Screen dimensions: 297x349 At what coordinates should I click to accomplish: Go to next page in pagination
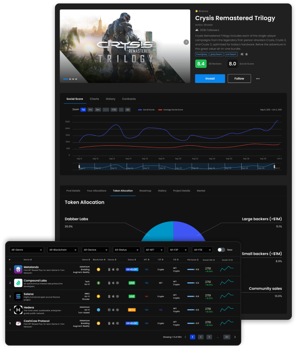coord(235,337)
